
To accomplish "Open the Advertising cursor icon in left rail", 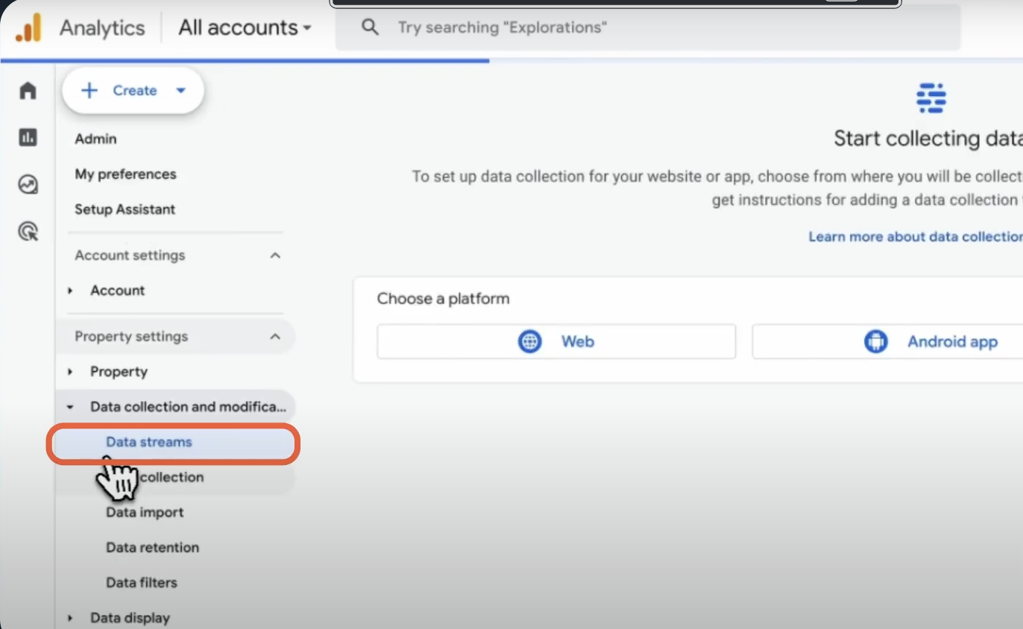I will pyautogui.click(x=28, y=232).
